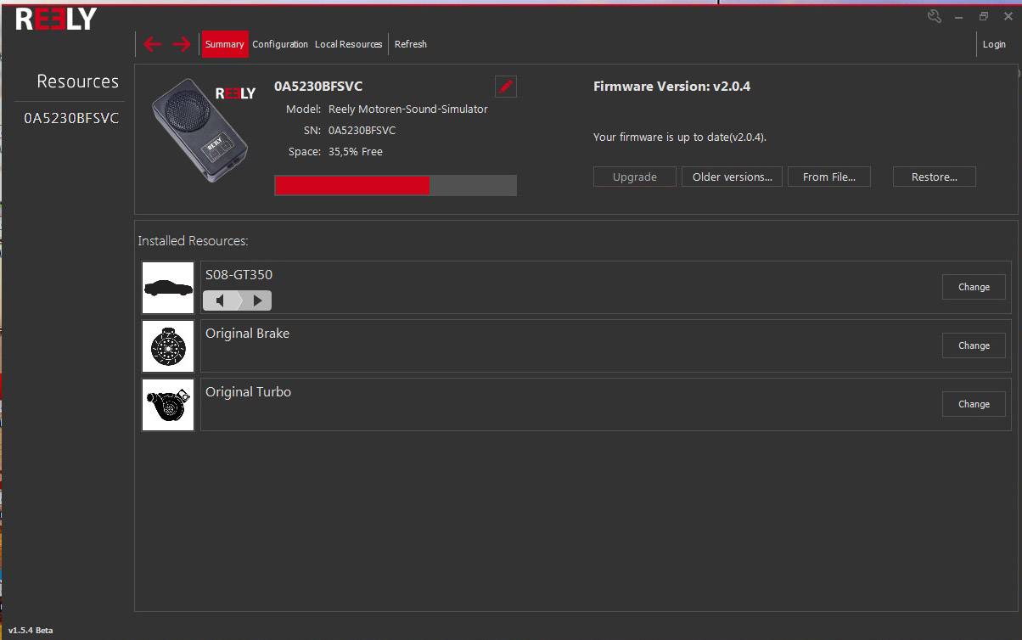The width and height of the screenshot is (1022, 640).
Task: Select the S08-GT350 car silhouette icon
Action: 167,287
